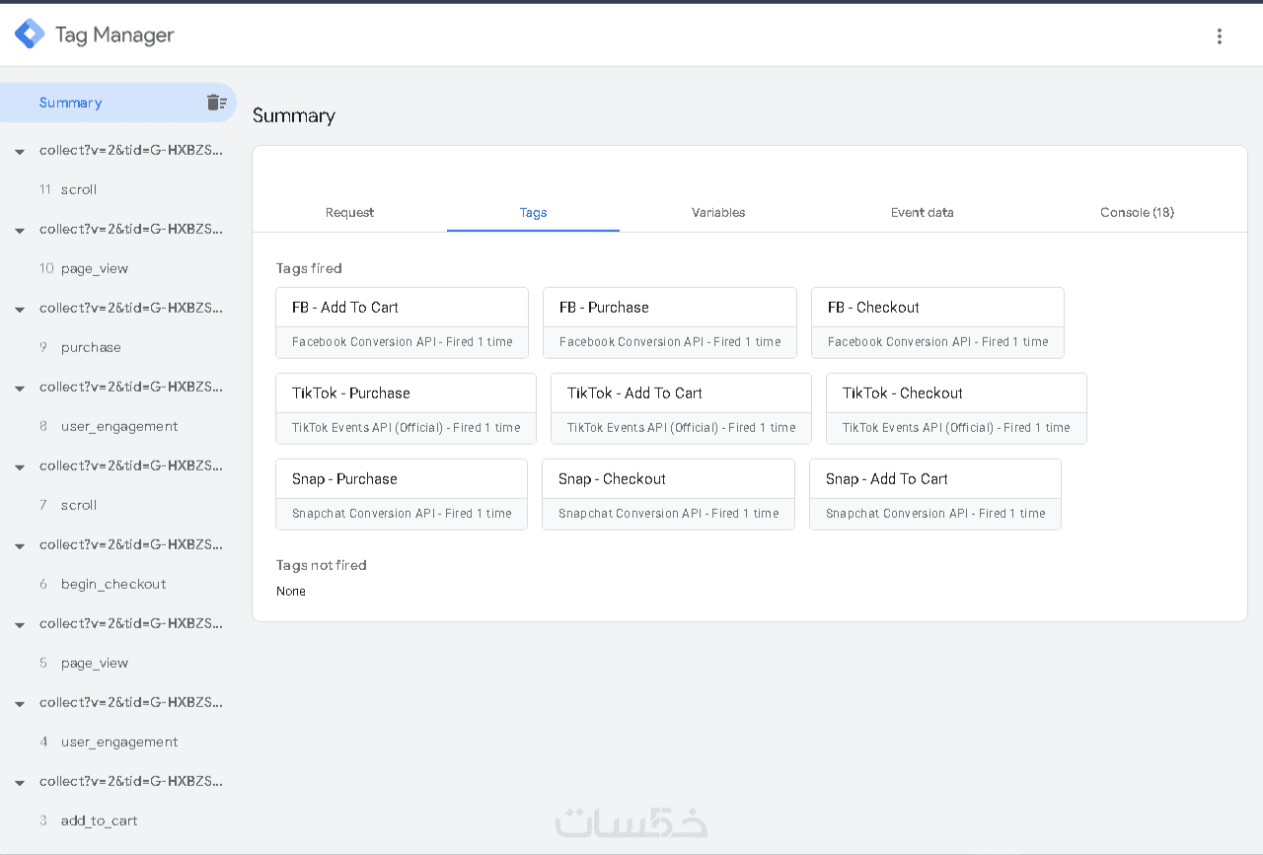Open the Console (18) tab
The width and height of the screenshot is (1263, 855).
click(x=1137, y=212)
